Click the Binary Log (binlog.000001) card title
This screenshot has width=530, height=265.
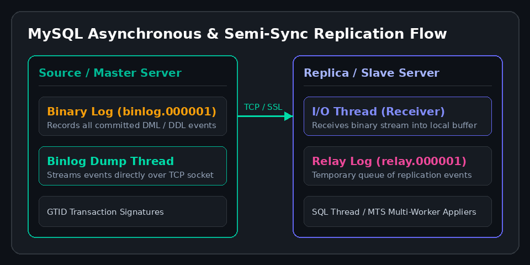coord(131,112)
